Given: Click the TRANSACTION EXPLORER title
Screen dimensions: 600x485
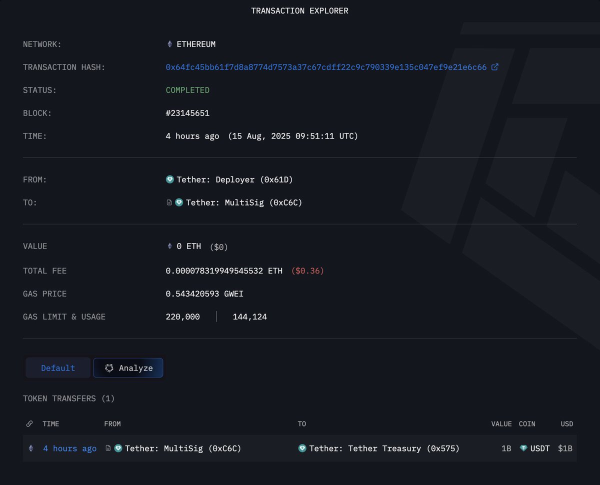Looking at the screenshot, I should [300, 10].
